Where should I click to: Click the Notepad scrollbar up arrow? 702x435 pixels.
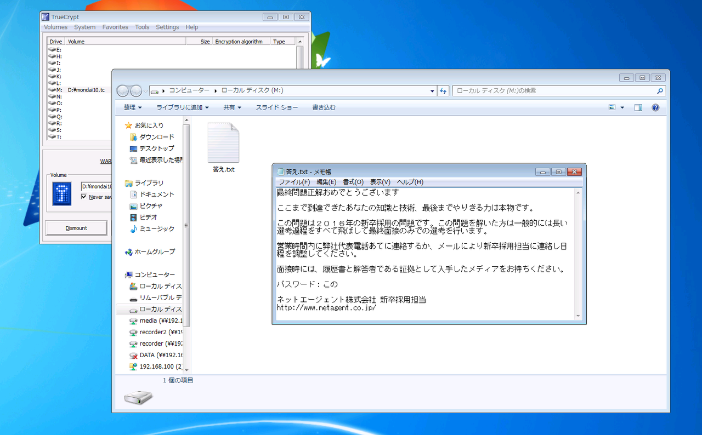578,193
